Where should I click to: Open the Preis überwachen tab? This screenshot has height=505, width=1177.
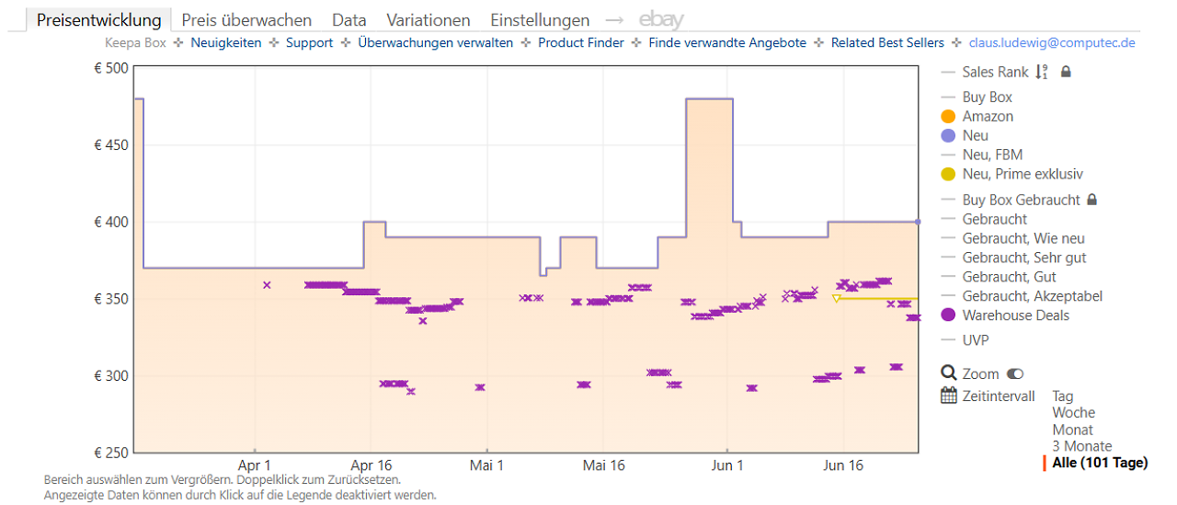pyautogui.click(x=246, y=20)
